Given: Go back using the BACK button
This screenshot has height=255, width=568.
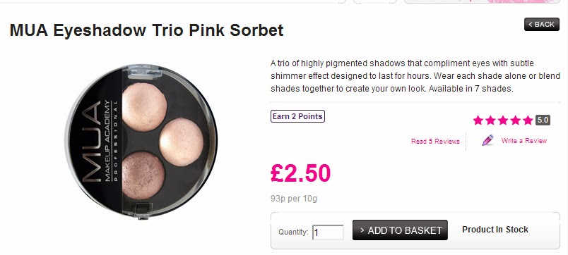Looking at the screenshot, I should click(x=542, y=24).
